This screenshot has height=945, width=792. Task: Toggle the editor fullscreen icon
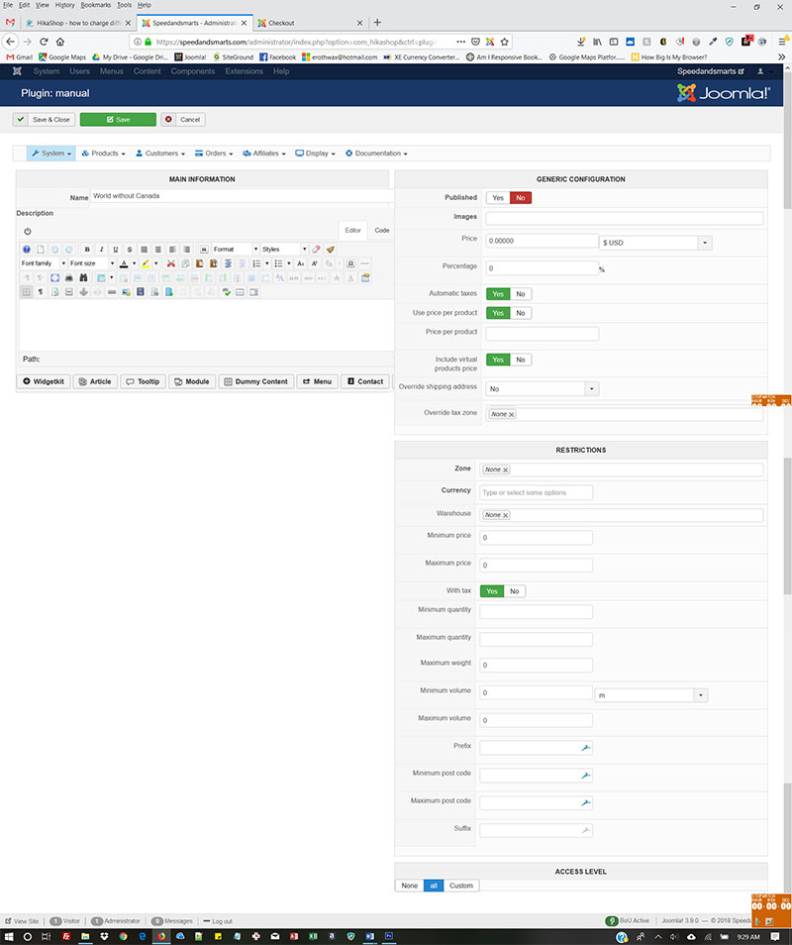(x=54, y=277)
